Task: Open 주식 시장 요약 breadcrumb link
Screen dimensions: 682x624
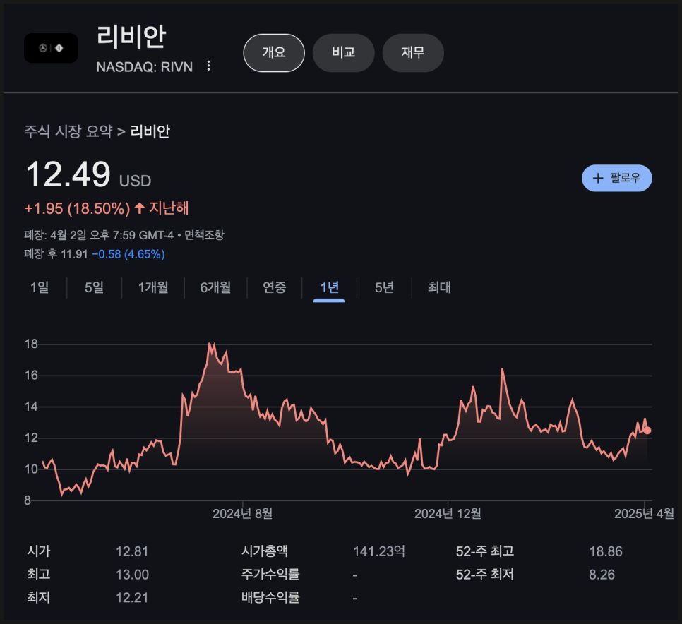Action: pos(68,131)
